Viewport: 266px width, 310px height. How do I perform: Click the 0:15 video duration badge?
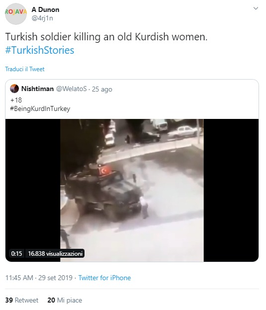pos(16,253)
